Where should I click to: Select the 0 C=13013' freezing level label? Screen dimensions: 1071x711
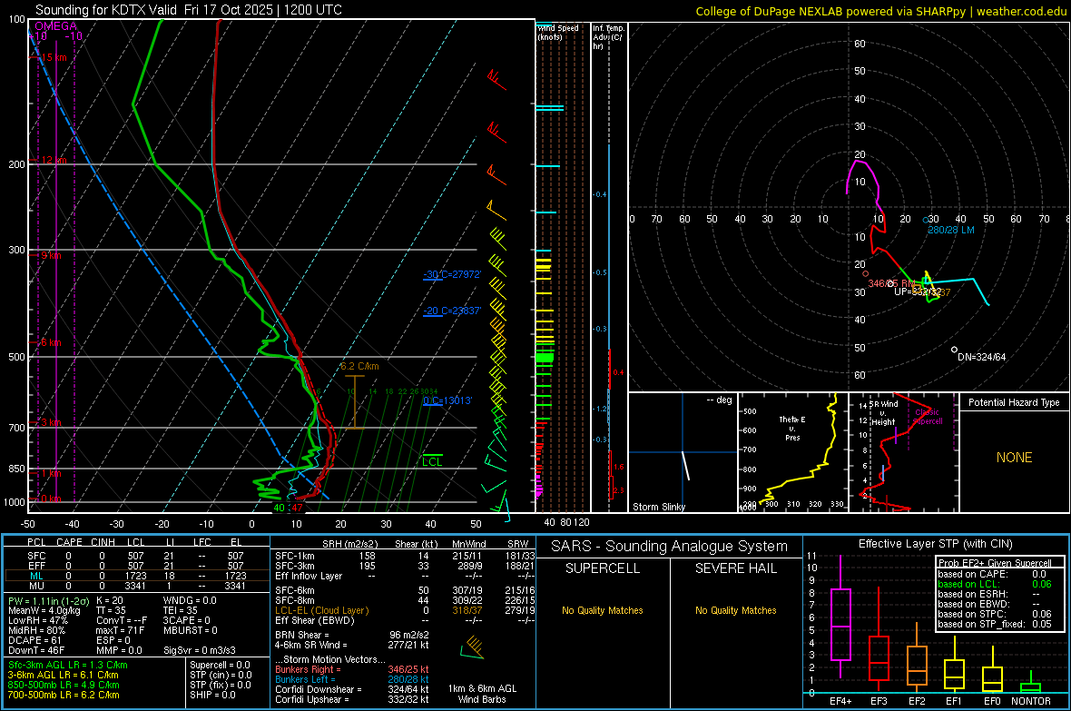[x=447, y=400]
